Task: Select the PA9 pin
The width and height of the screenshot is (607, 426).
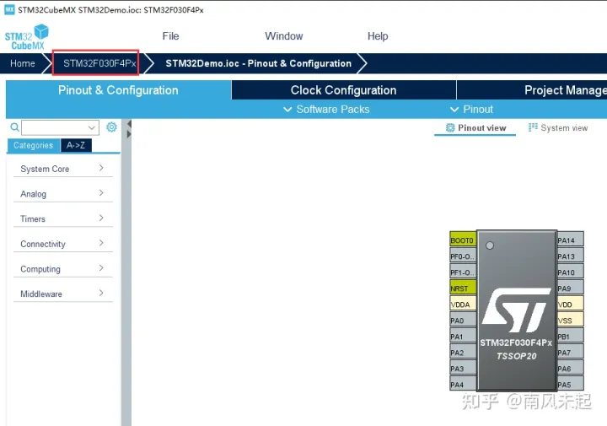Action: 571,288
